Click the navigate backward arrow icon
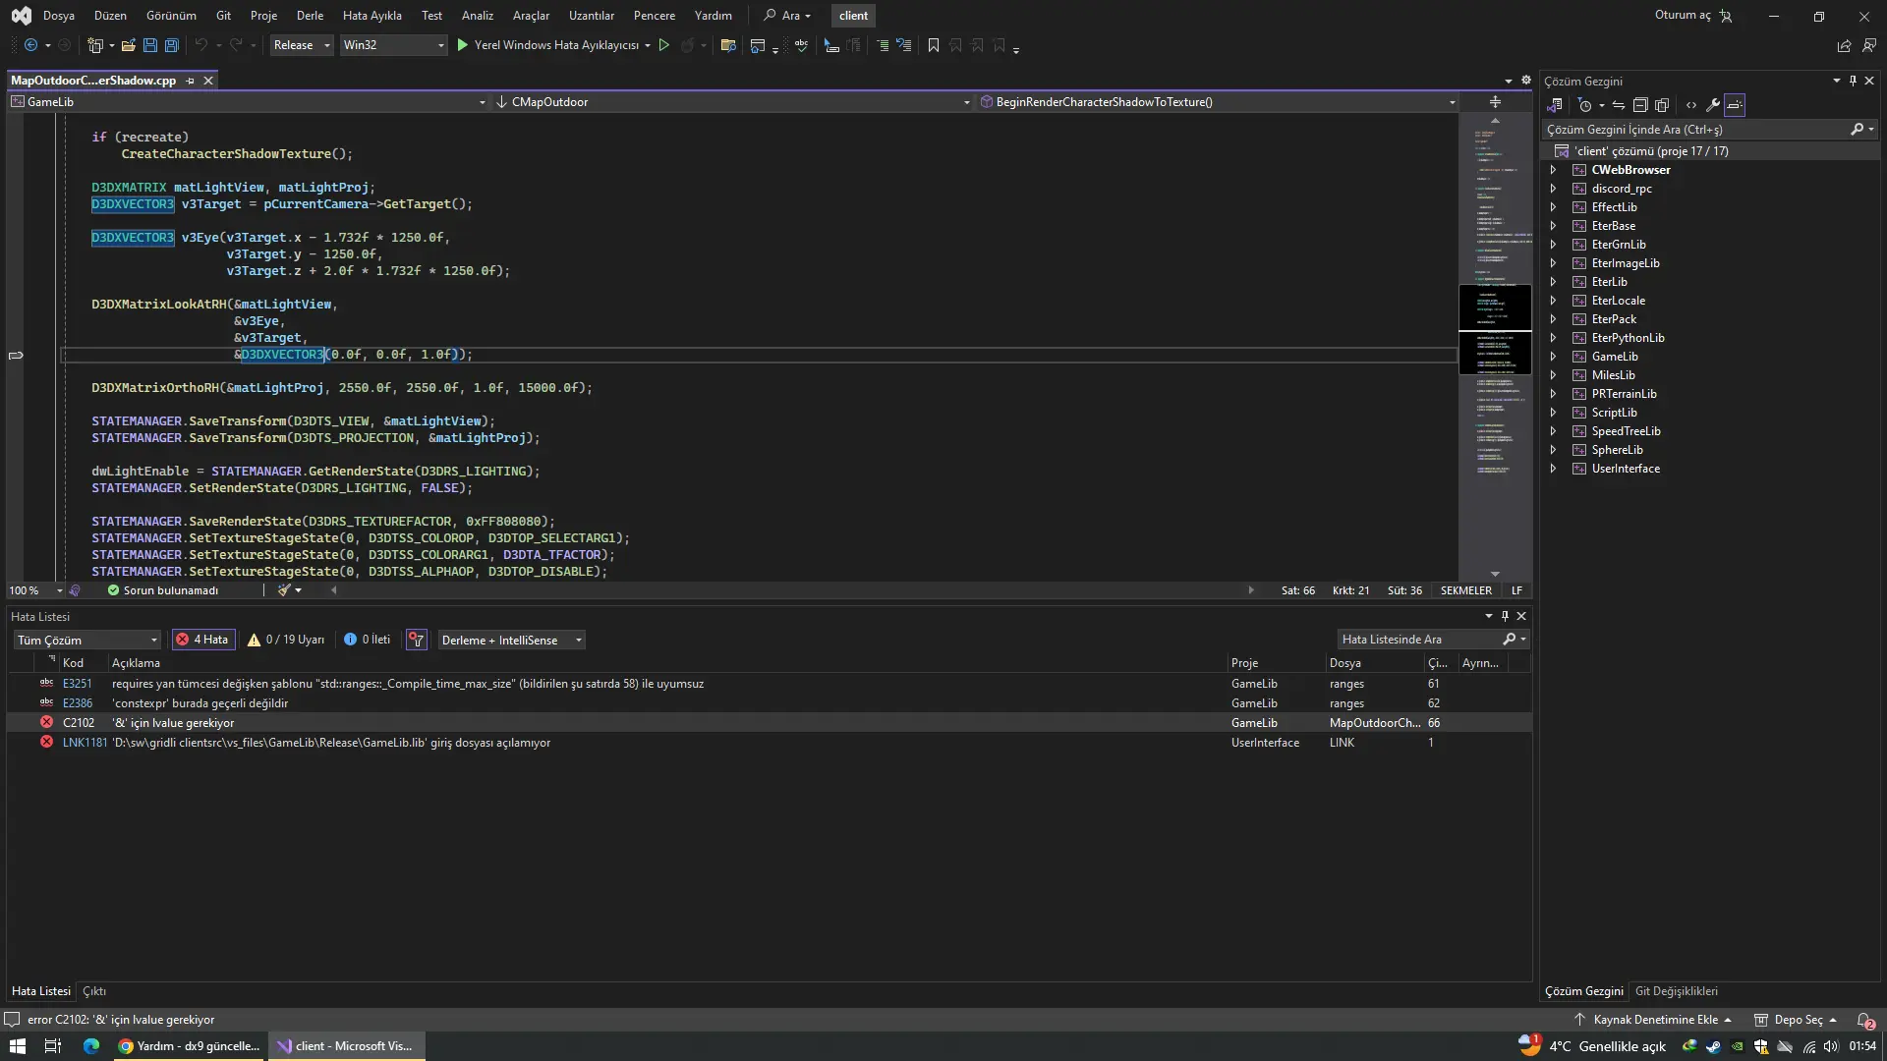 click(30, 45)
